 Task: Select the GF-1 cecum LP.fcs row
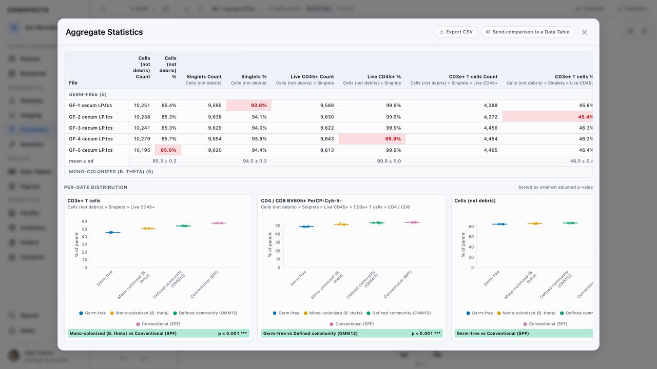click(x=328, y=105)
